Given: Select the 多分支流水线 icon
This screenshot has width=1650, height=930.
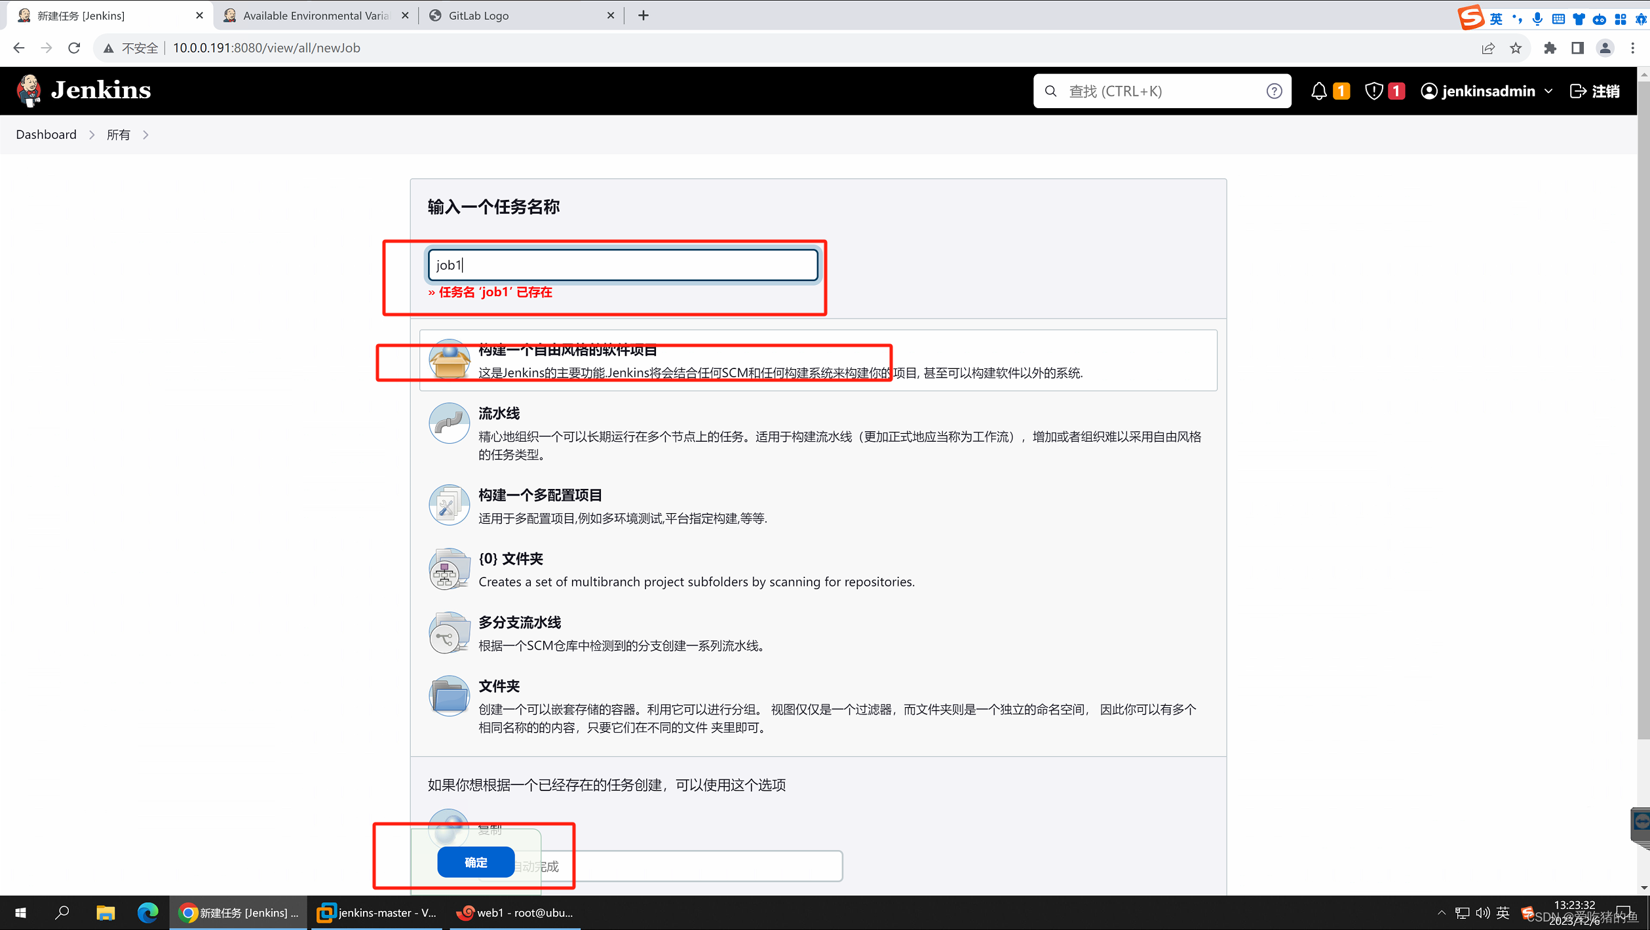Looking at the screenshot, I should [x=449, y=632].
